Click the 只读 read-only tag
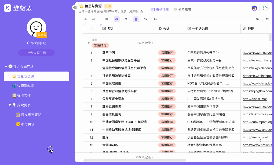274x165 pixels. [x=108, y=6]
